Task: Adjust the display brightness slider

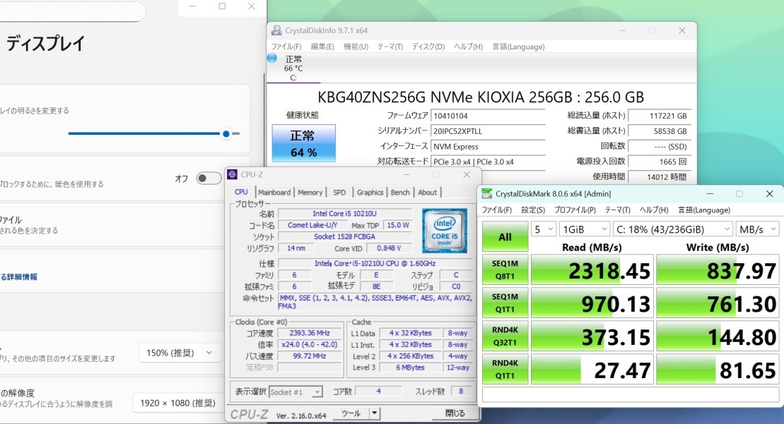Action: point(154,133)
